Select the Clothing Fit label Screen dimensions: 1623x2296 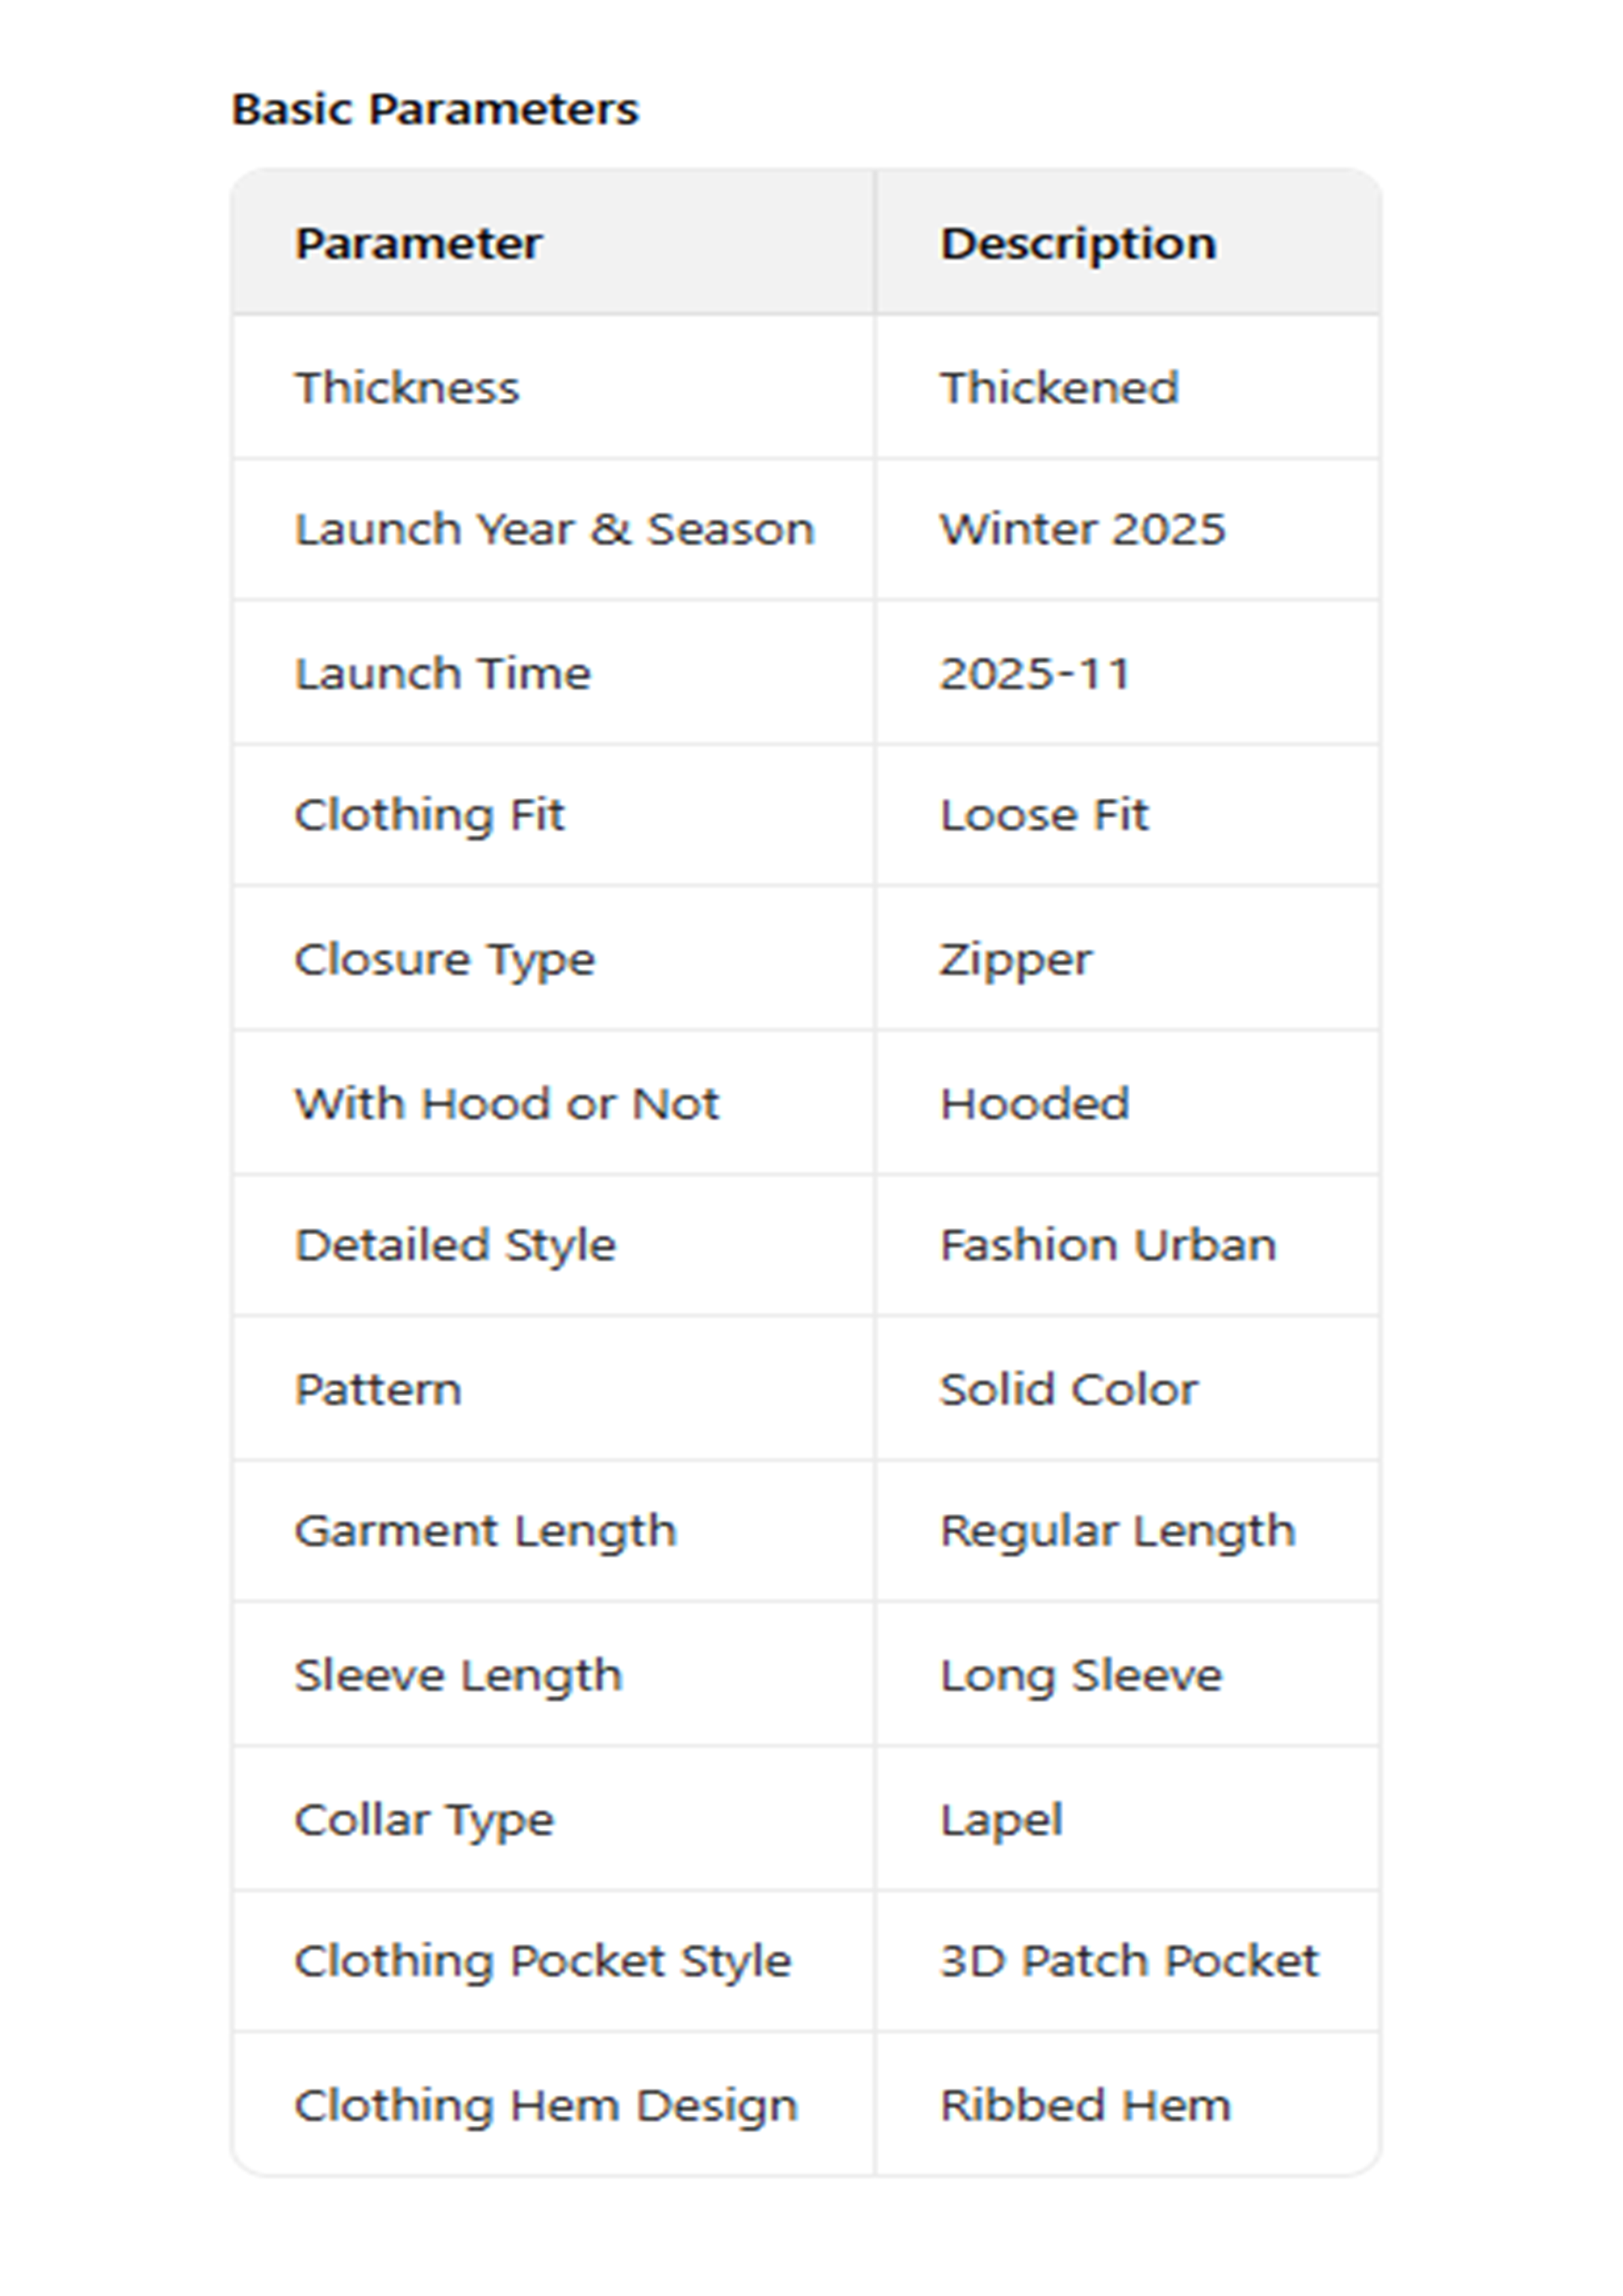(429, 814)
